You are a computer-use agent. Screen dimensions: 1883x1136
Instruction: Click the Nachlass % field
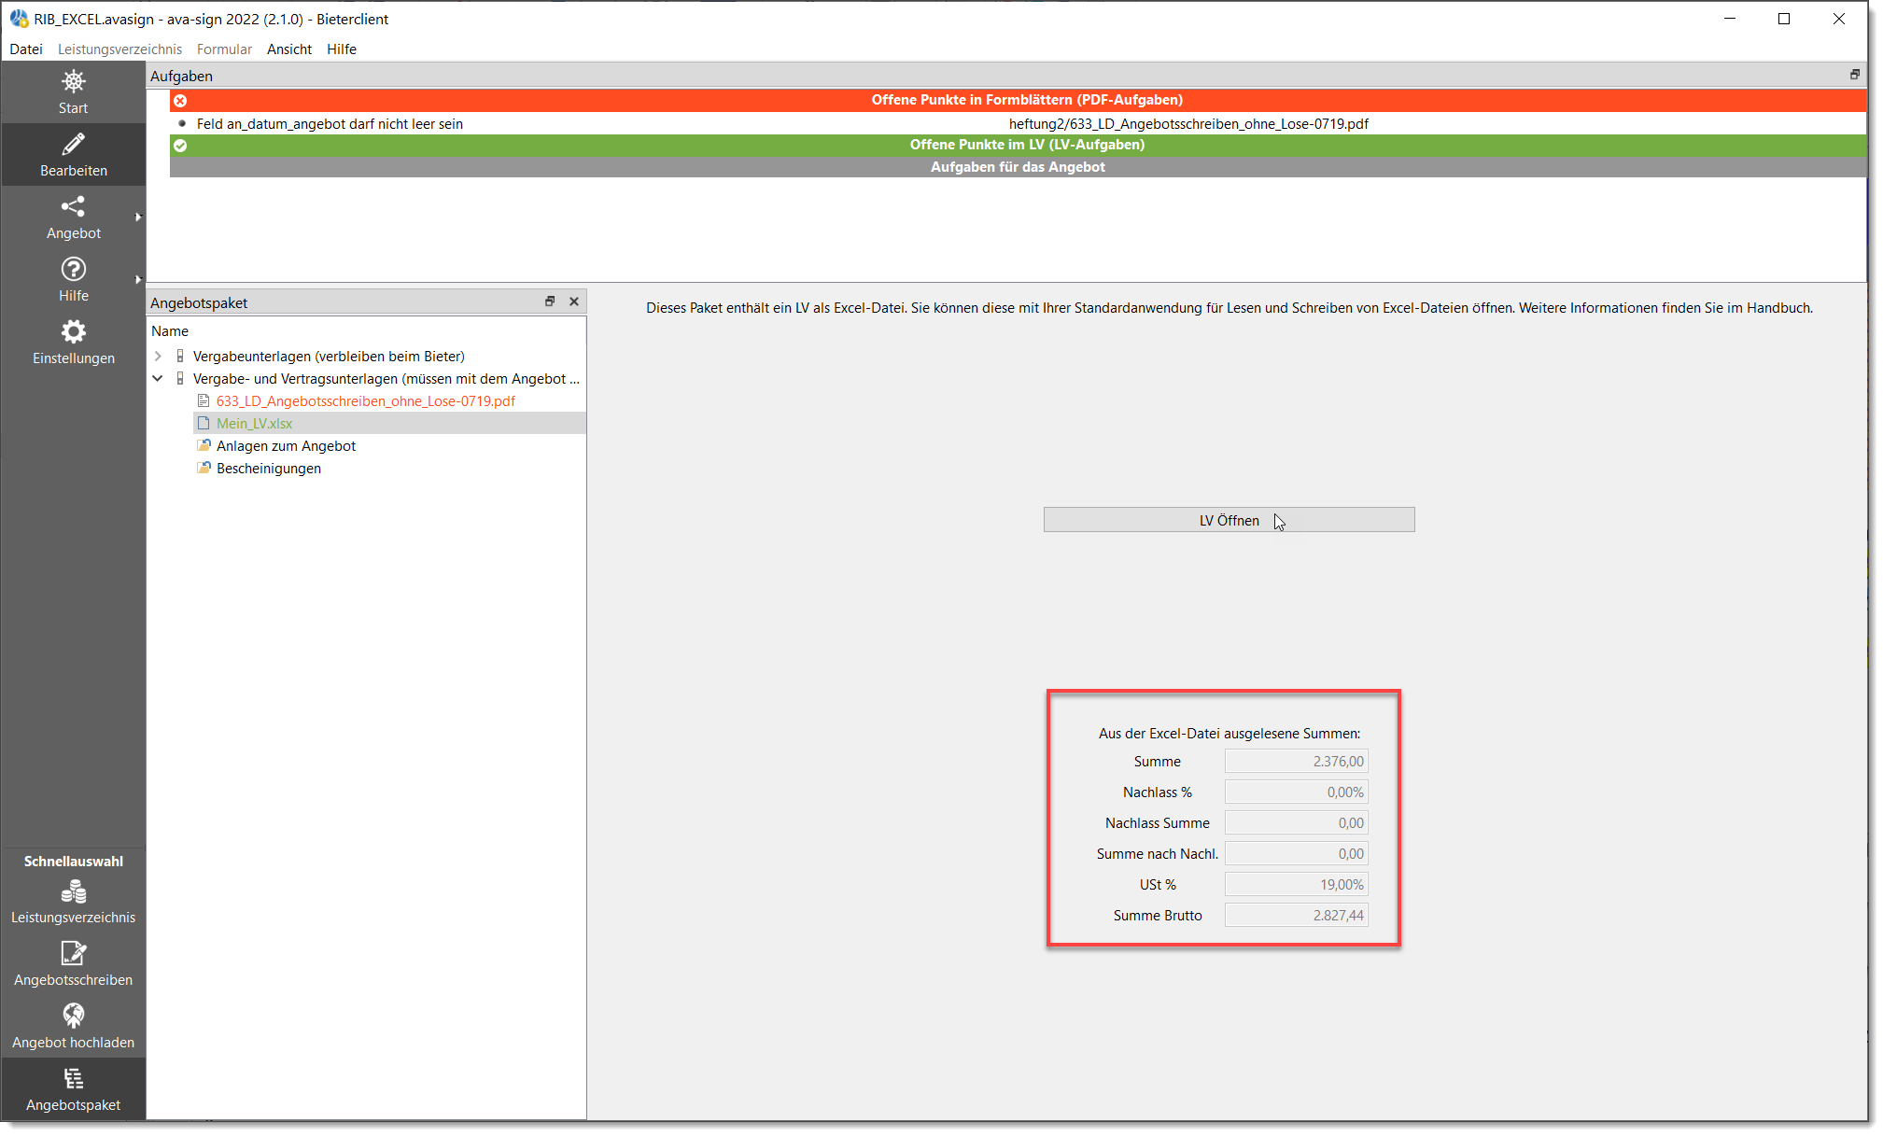[x=1296, y=792]
